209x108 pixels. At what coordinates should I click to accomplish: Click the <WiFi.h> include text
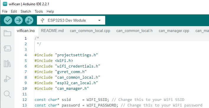[64, 61]
